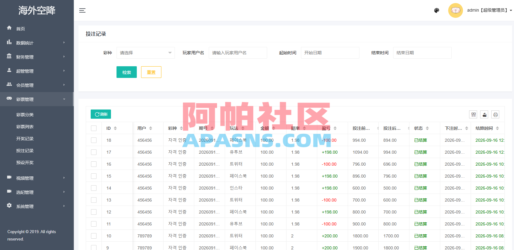This screenshot has width=514, height=250.
Task: Go to 彩票分类 submenu item
Action: point(25,115)
